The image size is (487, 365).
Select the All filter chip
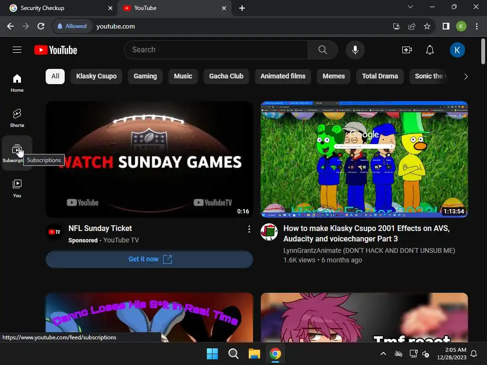[x=55, y=77]
